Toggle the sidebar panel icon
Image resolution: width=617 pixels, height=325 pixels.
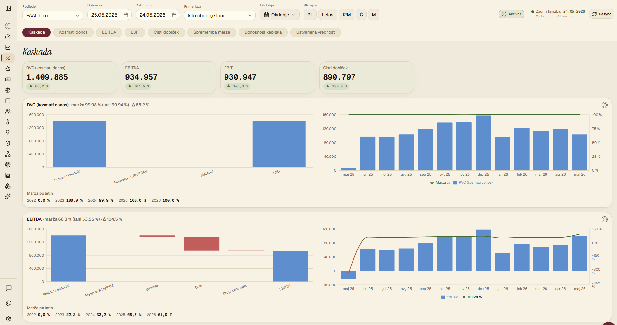pyautogui.click(x=8, y=8)
